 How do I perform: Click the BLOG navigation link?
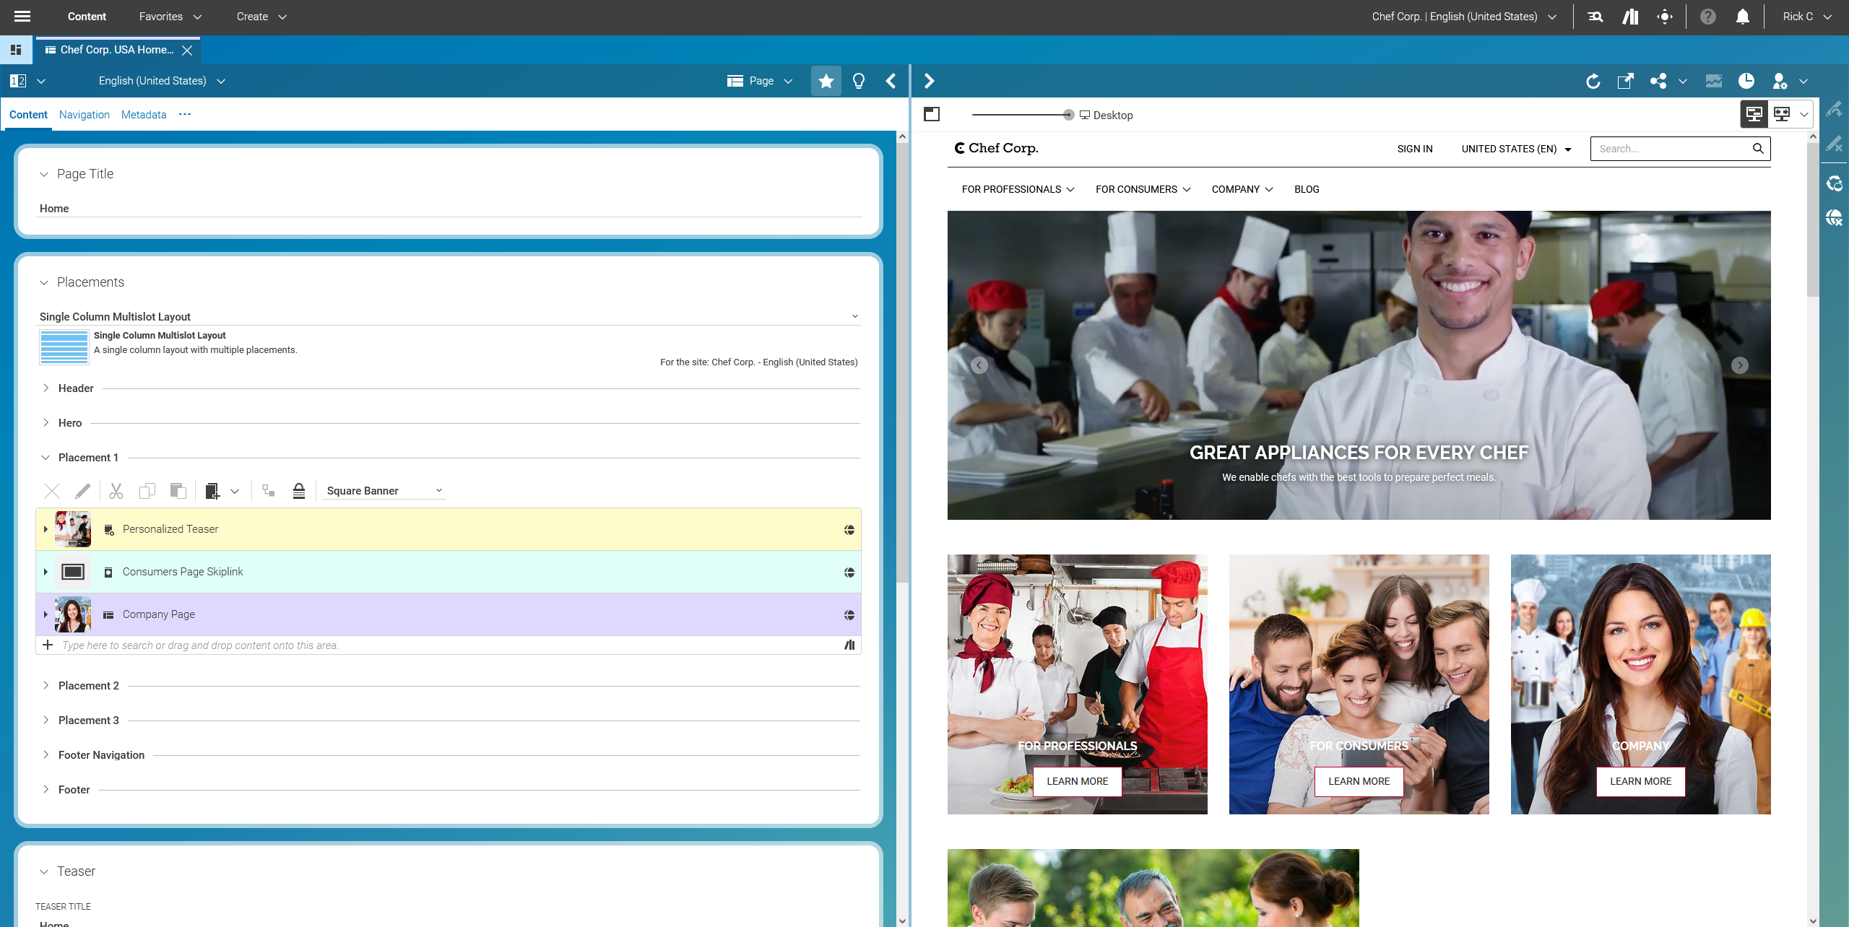click(1307, 189)
